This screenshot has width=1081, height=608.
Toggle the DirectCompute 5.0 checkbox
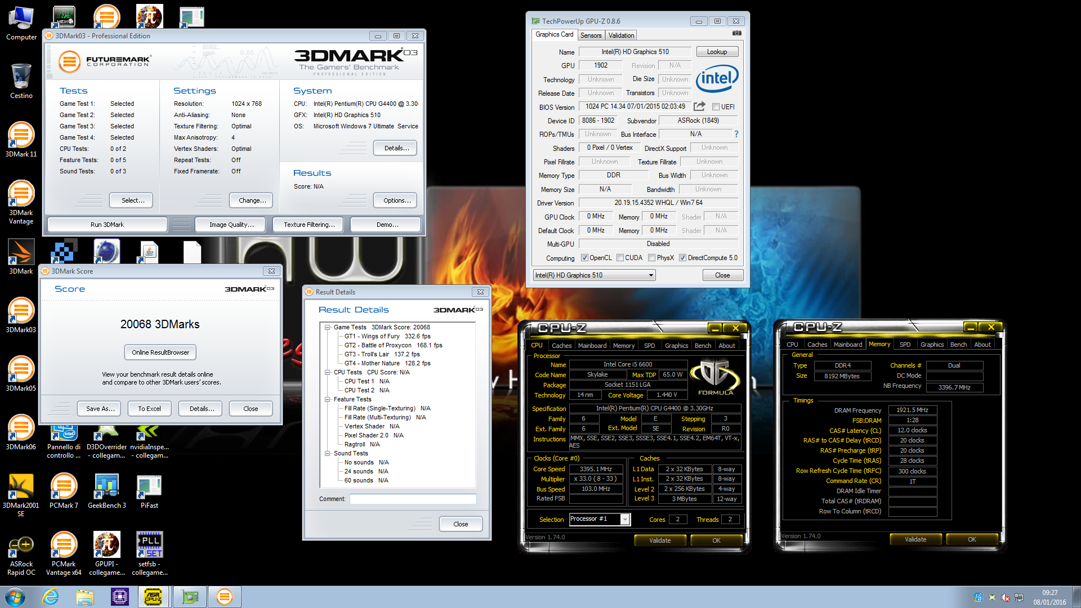coord(682,258)
